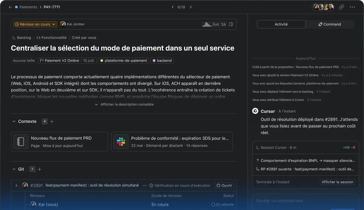The height and width of the screenshot is (210, 364).
Task: Open Paiements breadcrumb
Action: click(26, 7)
